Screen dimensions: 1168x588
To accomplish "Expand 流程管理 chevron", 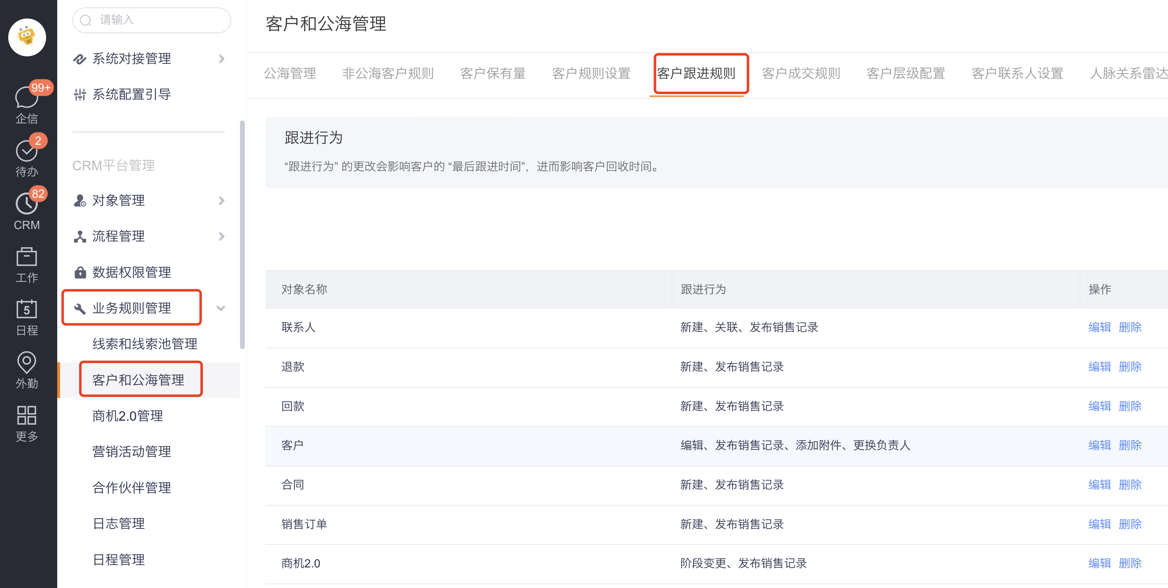I will coord(221,236).
